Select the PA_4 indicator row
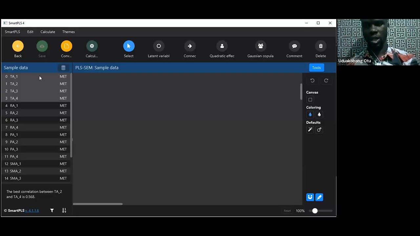This screenshot has height=236, width=420. (x=36, y=156)
